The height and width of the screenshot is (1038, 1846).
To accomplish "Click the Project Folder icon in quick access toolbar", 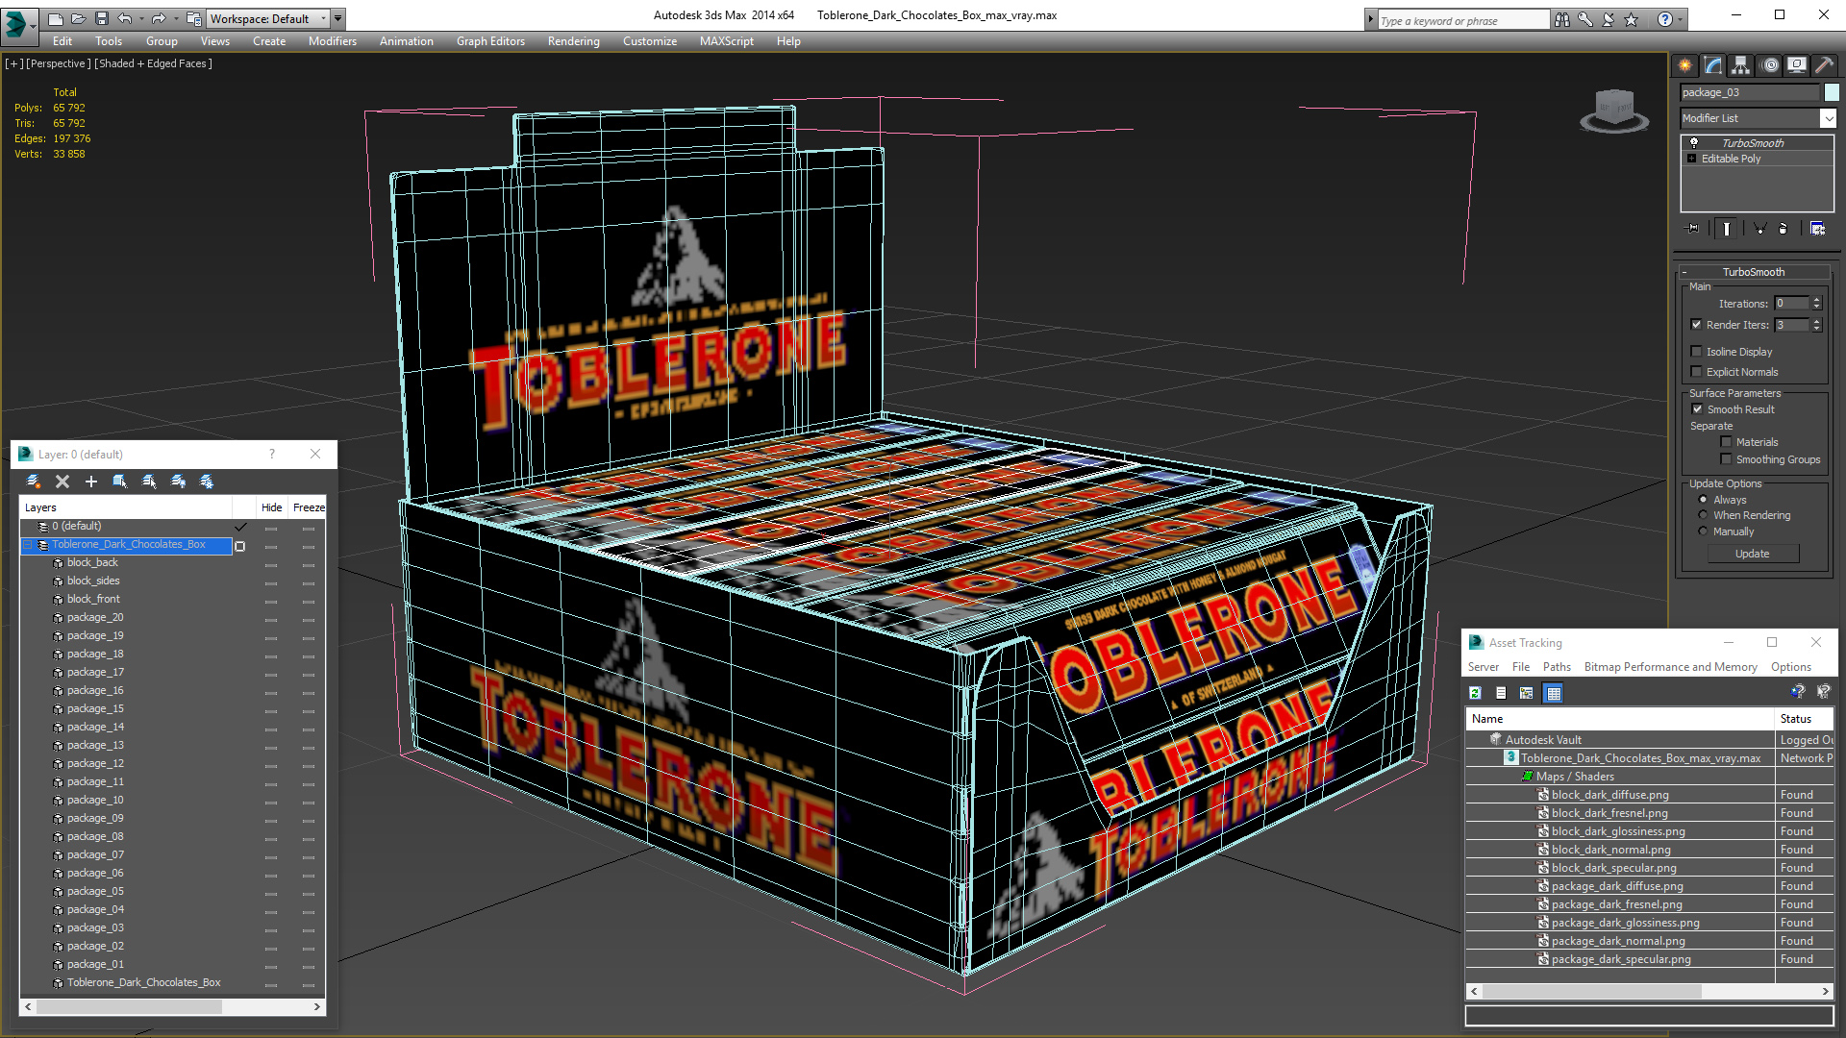I will tap(194, 18).
